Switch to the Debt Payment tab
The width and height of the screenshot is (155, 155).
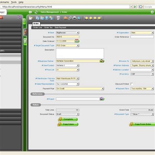tap(60, 27)
